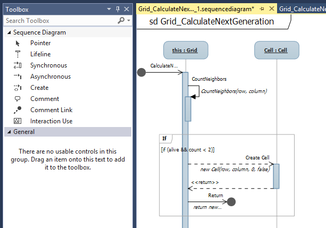Click the Toolbox search magnifier icon
The width and height of the screenshot is (326, 228).
[121, 21]
